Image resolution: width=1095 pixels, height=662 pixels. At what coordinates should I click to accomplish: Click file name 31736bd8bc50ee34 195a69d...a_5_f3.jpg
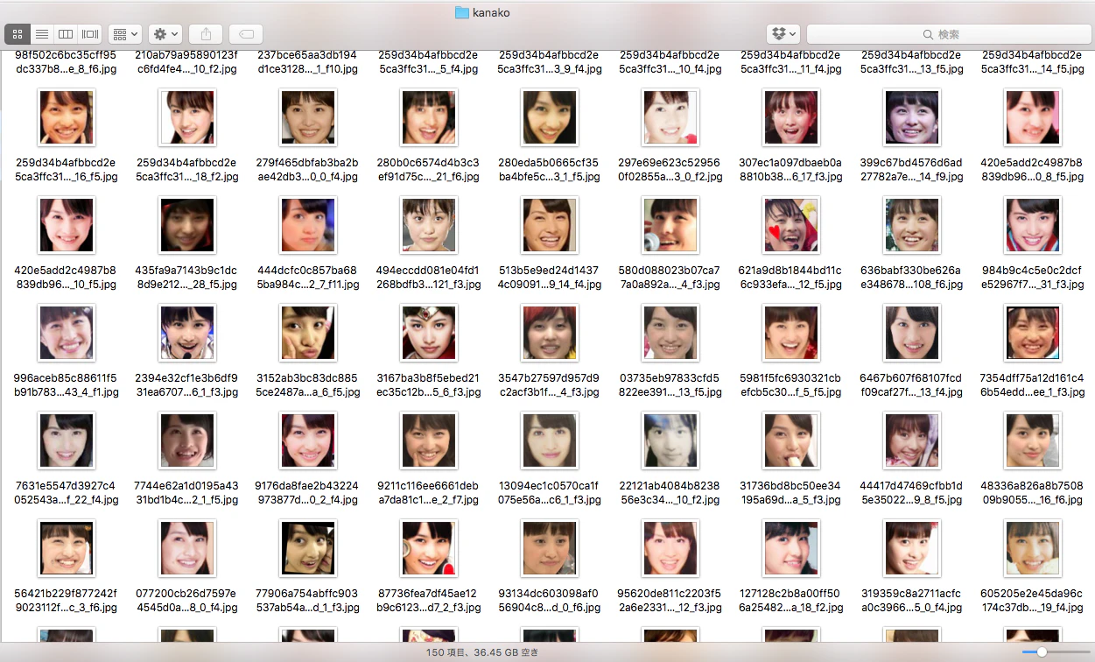pos(791,493)
